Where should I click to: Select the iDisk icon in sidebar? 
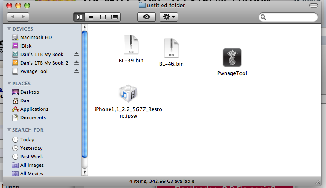(x=15, y=46)
